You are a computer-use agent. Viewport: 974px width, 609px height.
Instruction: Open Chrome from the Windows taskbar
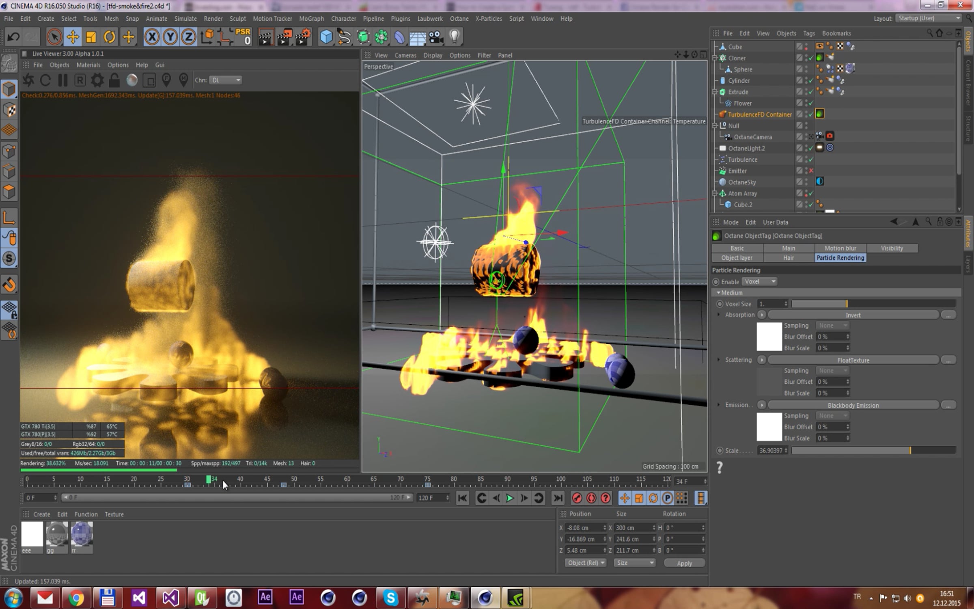[76, 598]
